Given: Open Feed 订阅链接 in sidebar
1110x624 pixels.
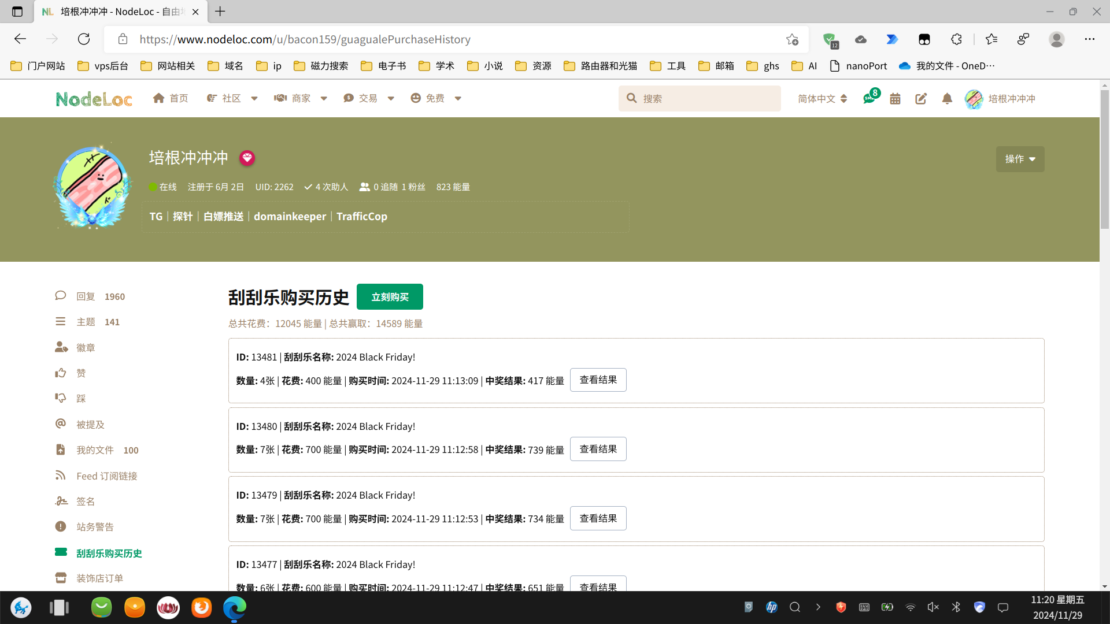Looking at the screenshot, I should pyautogui.click(x=96, y=476).
